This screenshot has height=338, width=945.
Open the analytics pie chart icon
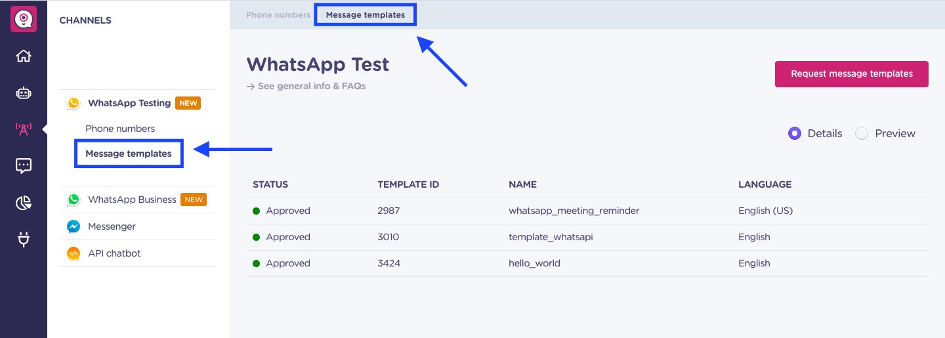[24, 203]
